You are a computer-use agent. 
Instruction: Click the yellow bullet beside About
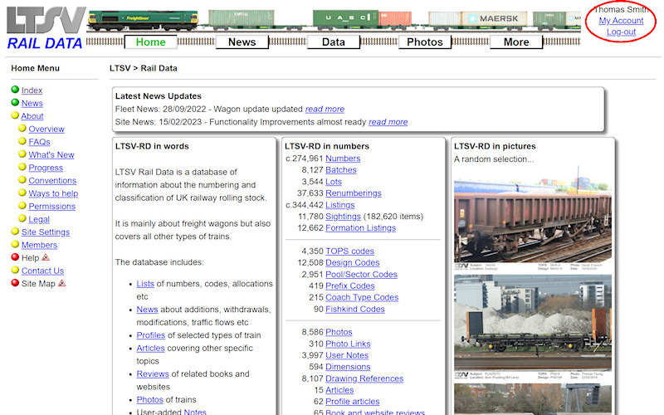(x=15, y=116)
